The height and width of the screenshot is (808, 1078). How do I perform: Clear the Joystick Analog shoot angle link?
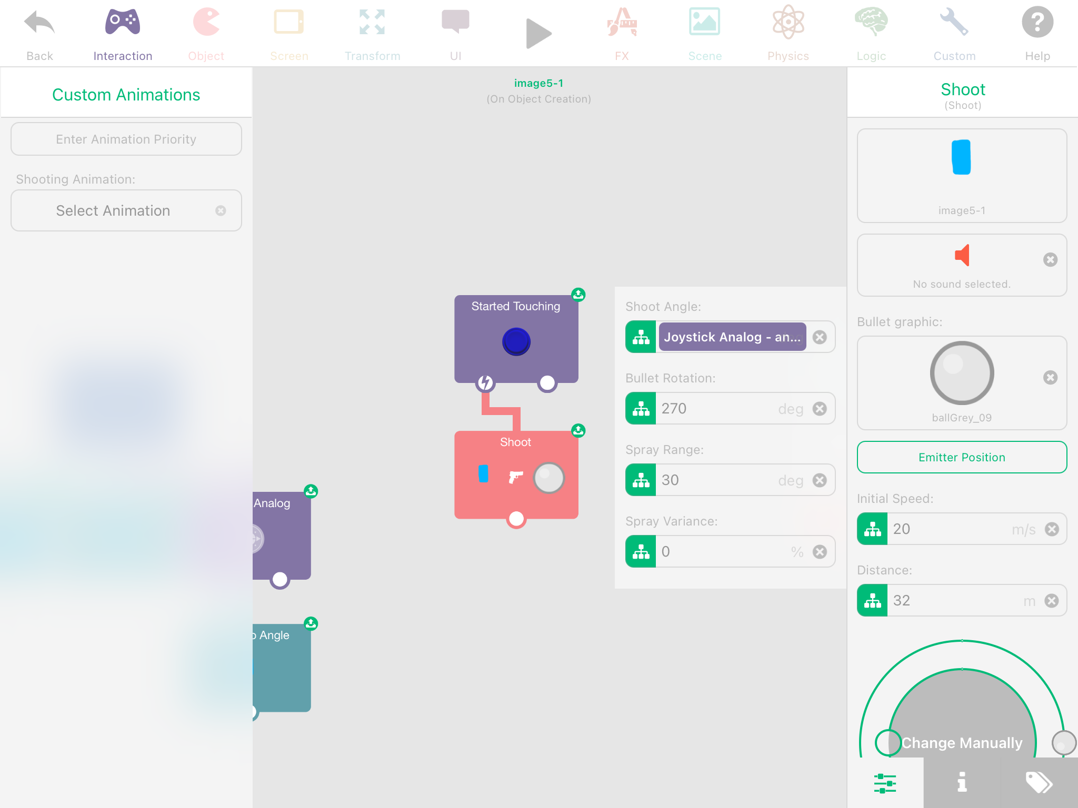[820, 337]
